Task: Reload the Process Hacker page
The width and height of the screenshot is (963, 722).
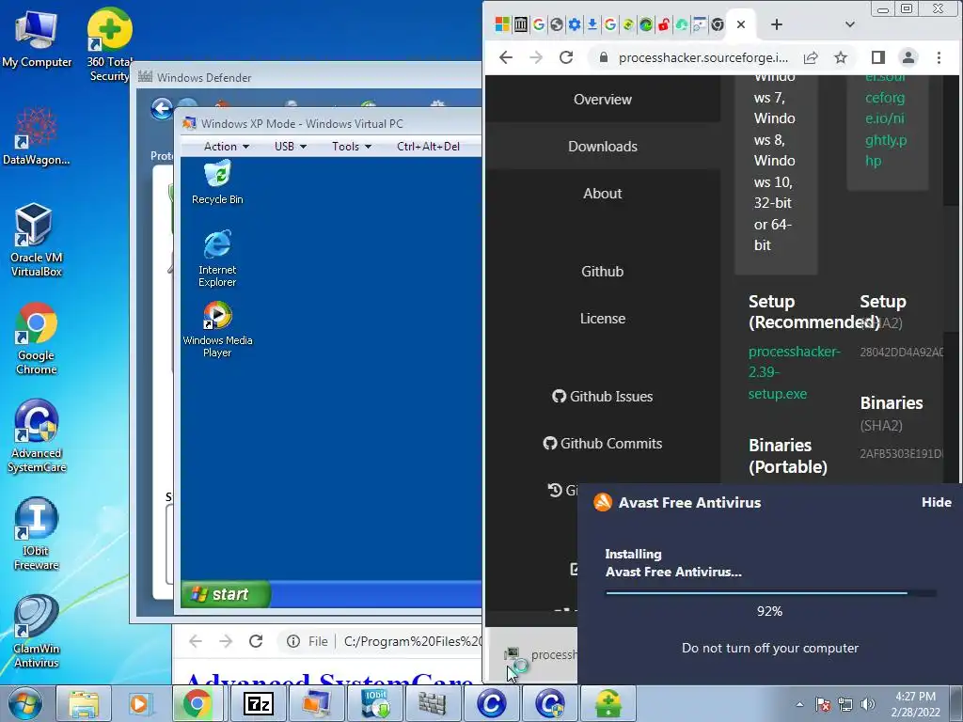Action: (565, 57)
